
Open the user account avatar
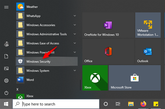pyautogui.click(x=6, y=44)
